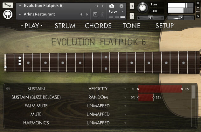Switch to the TONE tab
201x132 pixels.
pyautogui.click(x=132, y=26)
